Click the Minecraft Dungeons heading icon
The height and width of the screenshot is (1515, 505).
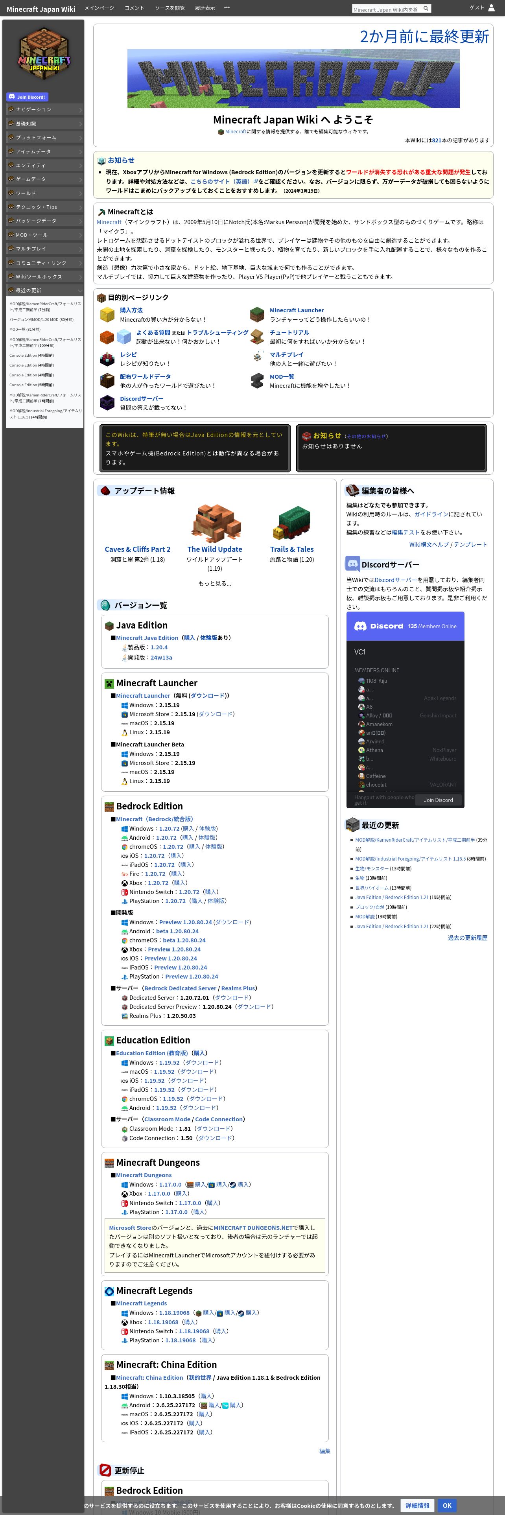(x=109, y=1163)
